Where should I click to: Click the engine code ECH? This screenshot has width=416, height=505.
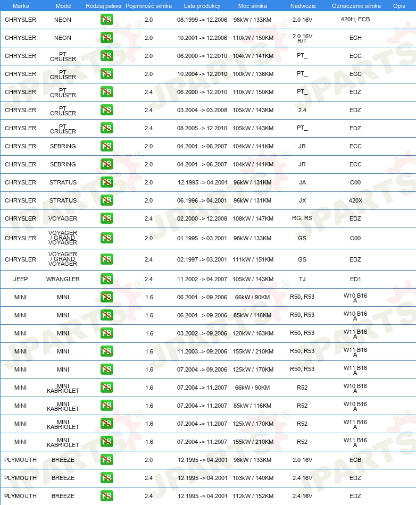[355, 38]
